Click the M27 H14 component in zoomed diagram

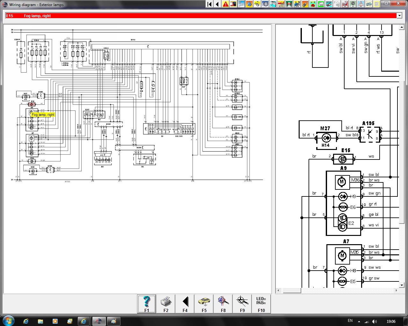tap(326, 138)
